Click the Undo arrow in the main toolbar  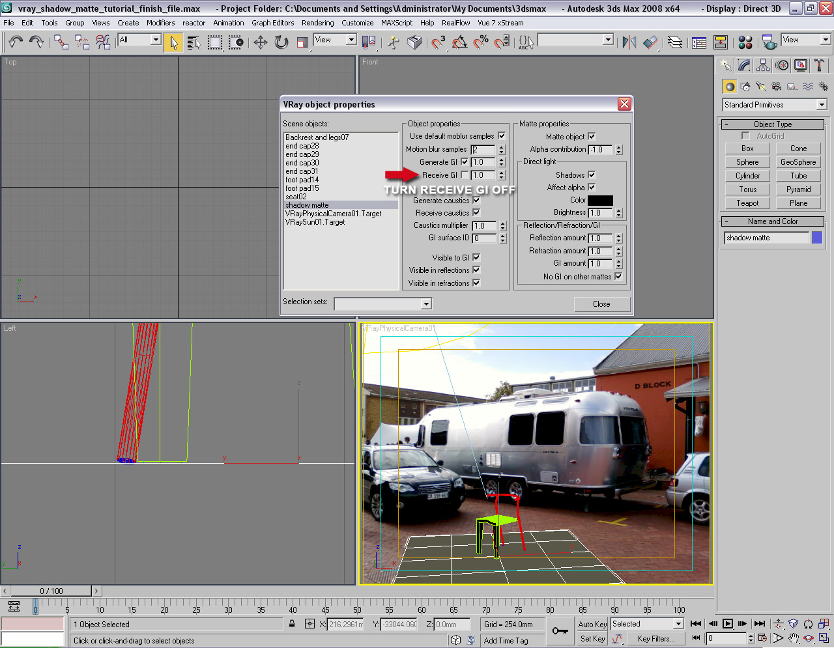(x=16, y=42)
